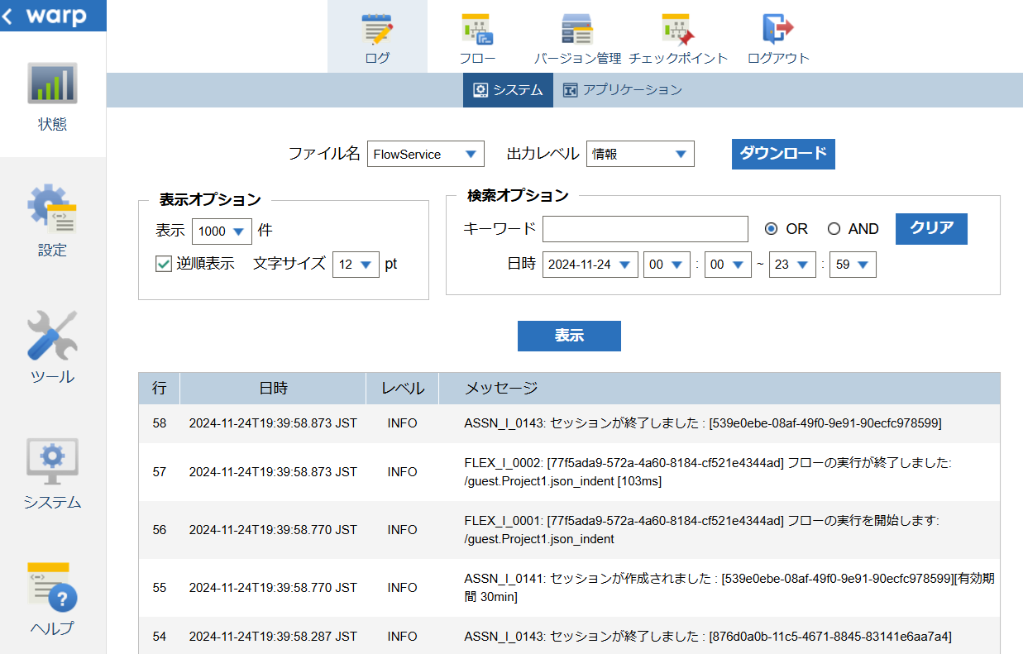
Task: Click the INFO level in row 56
Action: click(403, 530)
